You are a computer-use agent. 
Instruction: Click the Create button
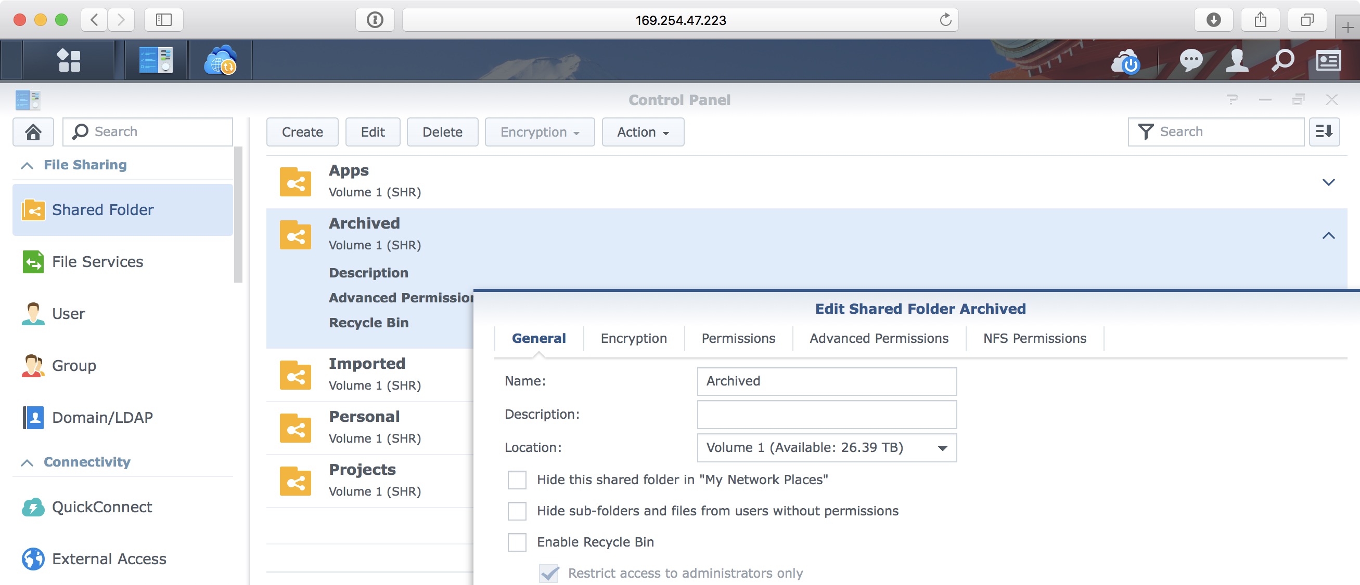(302, 132)
